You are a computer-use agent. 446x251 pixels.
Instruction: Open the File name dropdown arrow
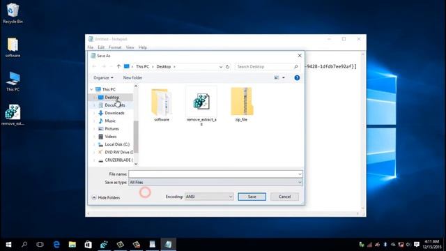pyautogui.click(x=300, y=174)
